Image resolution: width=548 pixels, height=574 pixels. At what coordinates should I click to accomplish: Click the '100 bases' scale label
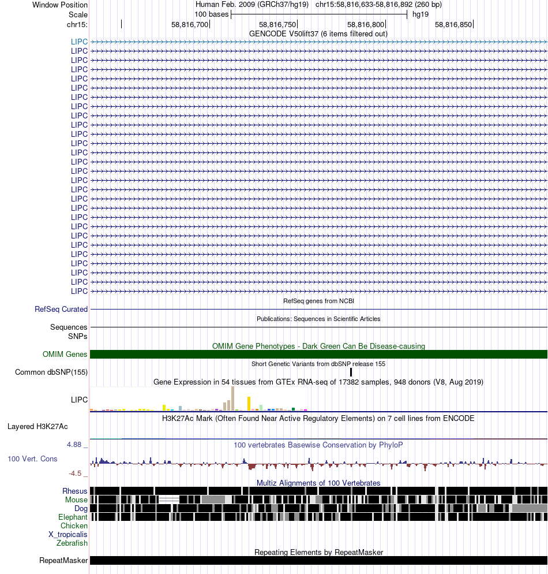click(211, 14)
